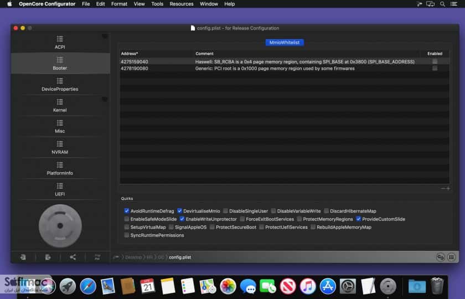Open System Preferences from the Dock
This screenshot has height=299, width=465.
pyautogui.click(x=348, y=286)
